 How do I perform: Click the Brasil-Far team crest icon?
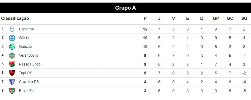pyautogui.click(x=12, y=91)
